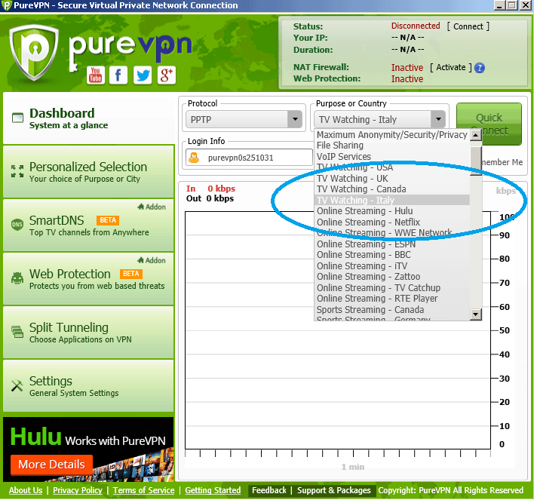Click the Dashboard window icon
This screenshot has width=534, height=500.
[17, 118]
